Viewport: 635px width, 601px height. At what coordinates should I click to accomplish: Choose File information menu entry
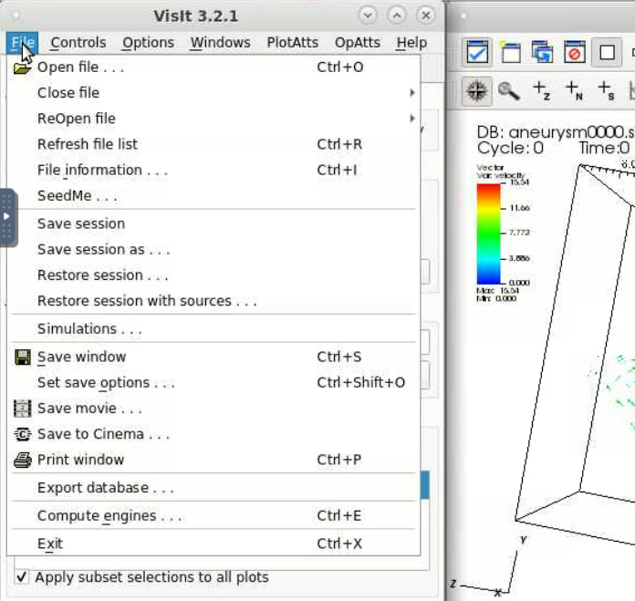click(x=213, y=170)
